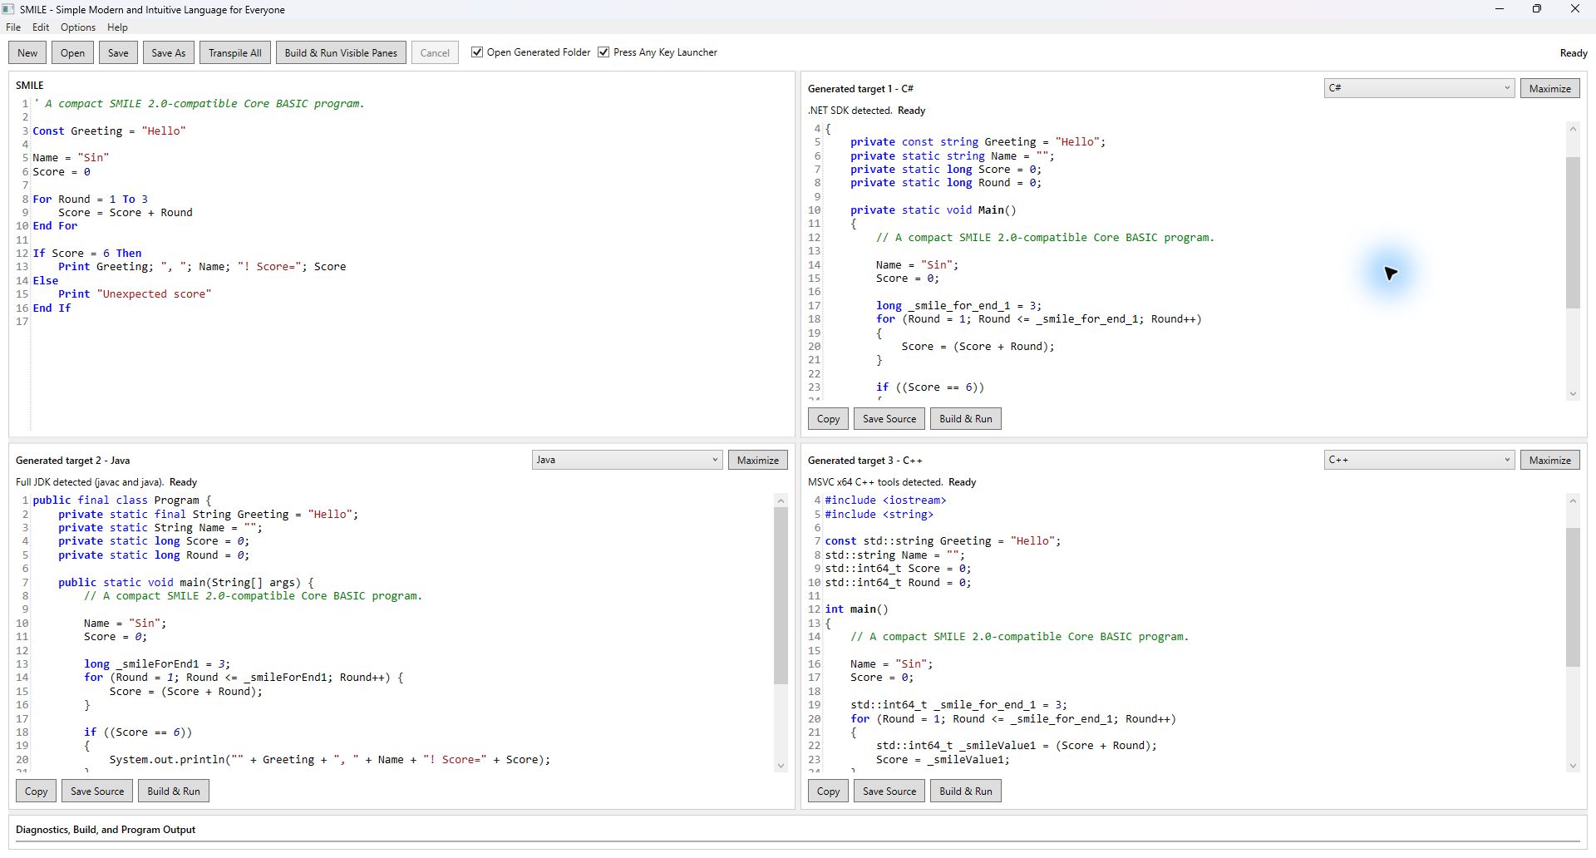Click C# pane scroll up arrow
The width and height of the screenshot is (1596, 858).
coord(1573,129)
